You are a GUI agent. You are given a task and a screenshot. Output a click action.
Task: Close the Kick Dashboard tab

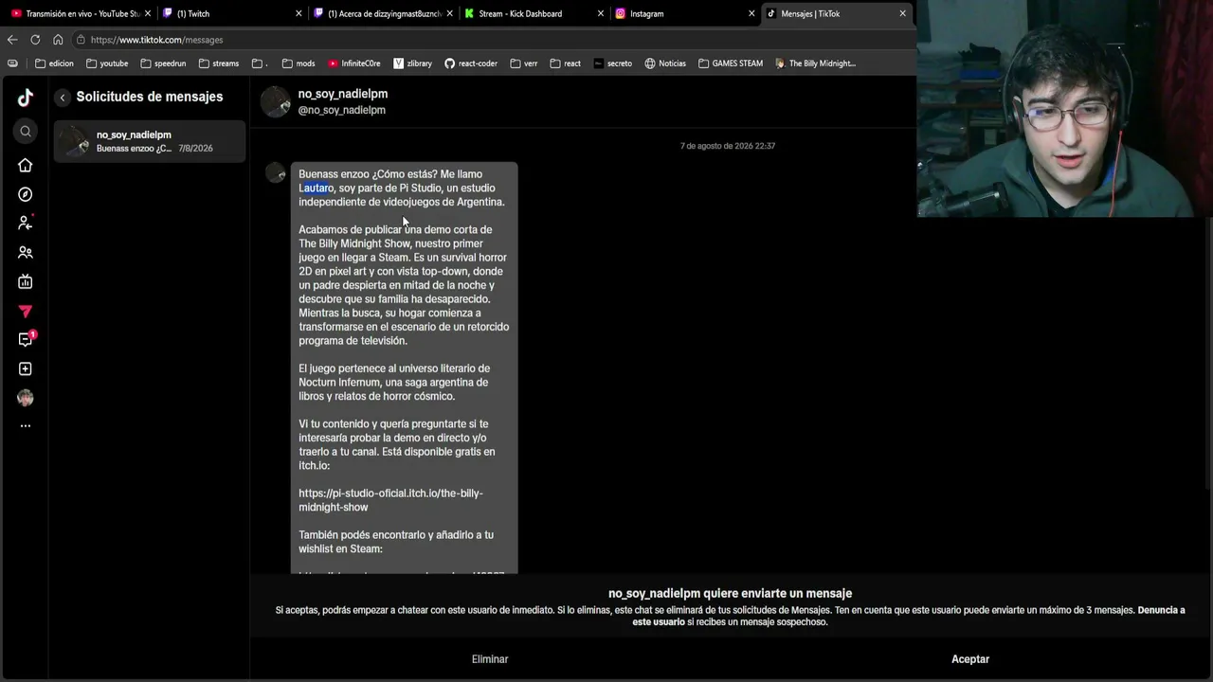pos(602,13)
